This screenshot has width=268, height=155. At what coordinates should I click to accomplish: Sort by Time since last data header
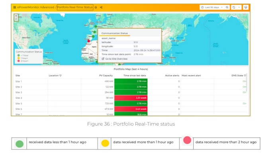click(x=135, y=76)
